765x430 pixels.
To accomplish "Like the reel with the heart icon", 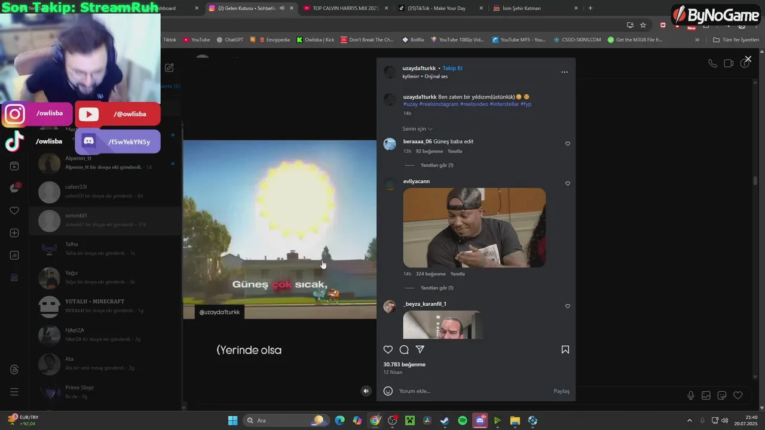I will click(388, 349).
